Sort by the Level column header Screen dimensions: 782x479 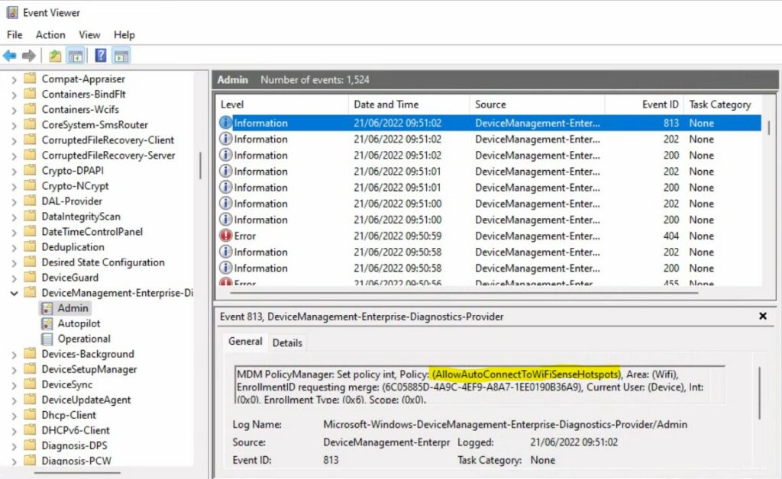pyautogui.click(x=283, y=104)
